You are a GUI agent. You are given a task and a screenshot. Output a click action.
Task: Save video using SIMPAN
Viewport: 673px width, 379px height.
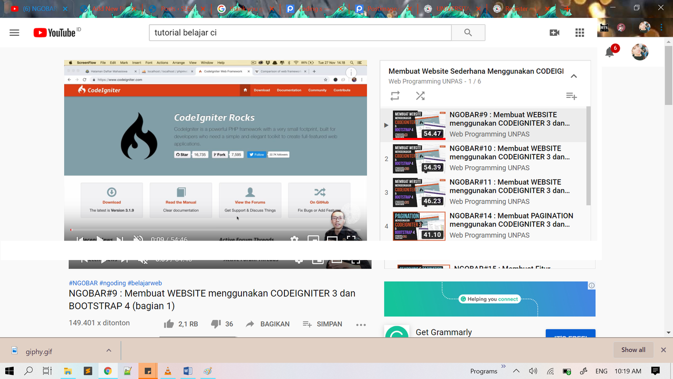point(322,324)
